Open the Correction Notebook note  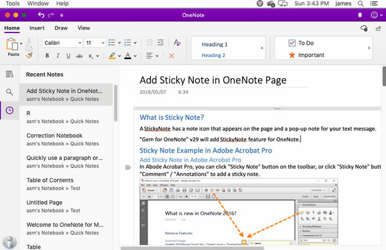(54, 136)
